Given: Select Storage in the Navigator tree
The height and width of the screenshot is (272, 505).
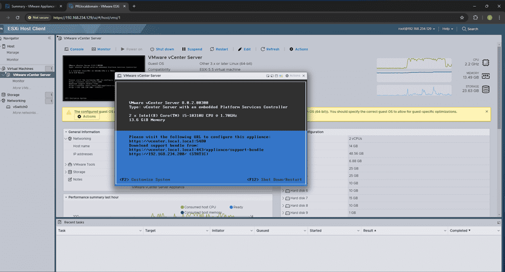Looking at the screenshot, I should tap(13, 95).
